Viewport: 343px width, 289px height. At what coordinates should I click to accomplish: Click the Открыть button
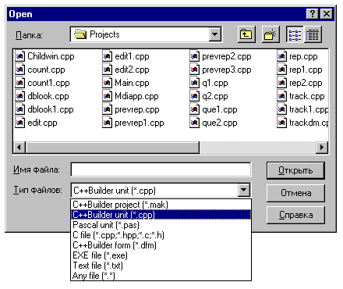pos(295,170)
